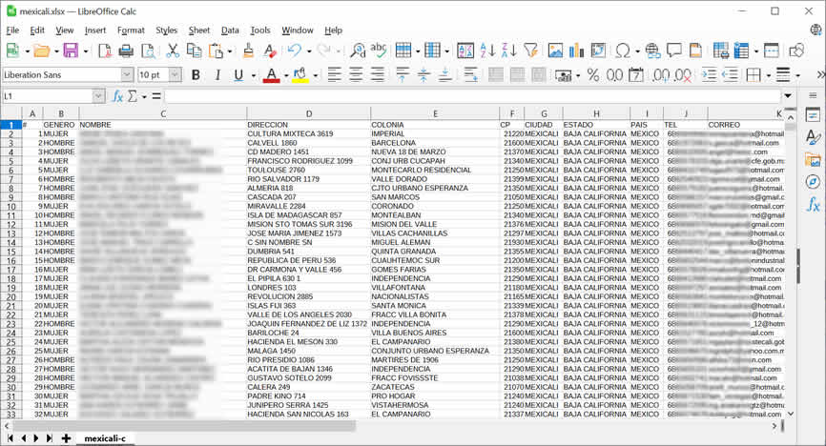Expand the formula bar with the arrow
The height and width of the screenshot is (446, 826).
[788, 96]
